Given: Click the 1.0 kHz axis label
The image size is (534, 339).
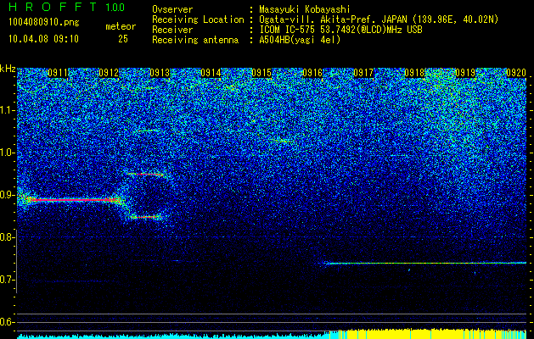Looking at the screenshot, I should 7,153.
